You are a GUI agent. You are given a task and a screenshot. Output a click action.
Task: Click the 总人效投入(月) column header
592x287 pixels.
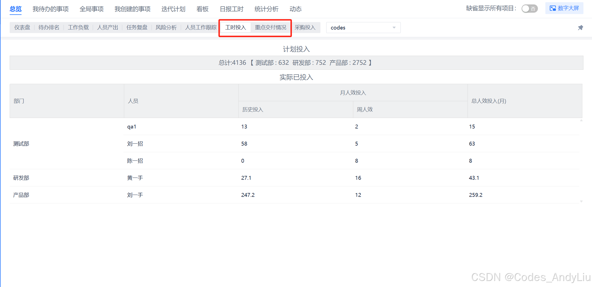(x=525, y=101)
